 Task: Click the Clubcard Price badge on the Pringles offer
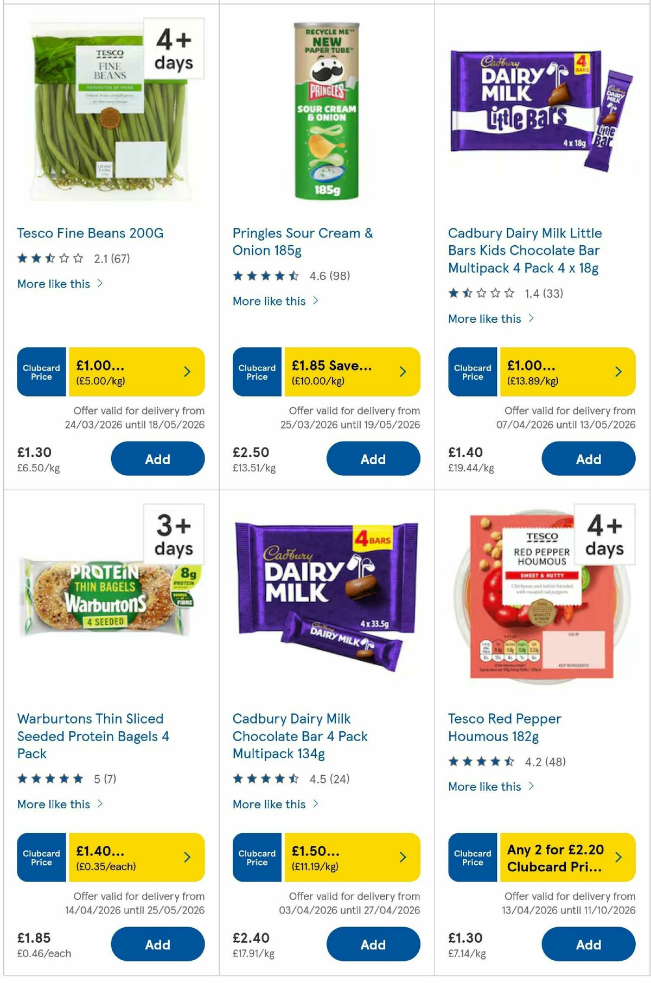[x=256, y=372]
